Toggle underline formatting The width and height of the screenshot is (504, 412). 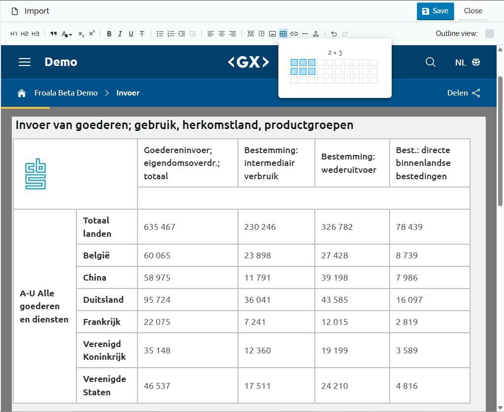[x=131, y=33]
